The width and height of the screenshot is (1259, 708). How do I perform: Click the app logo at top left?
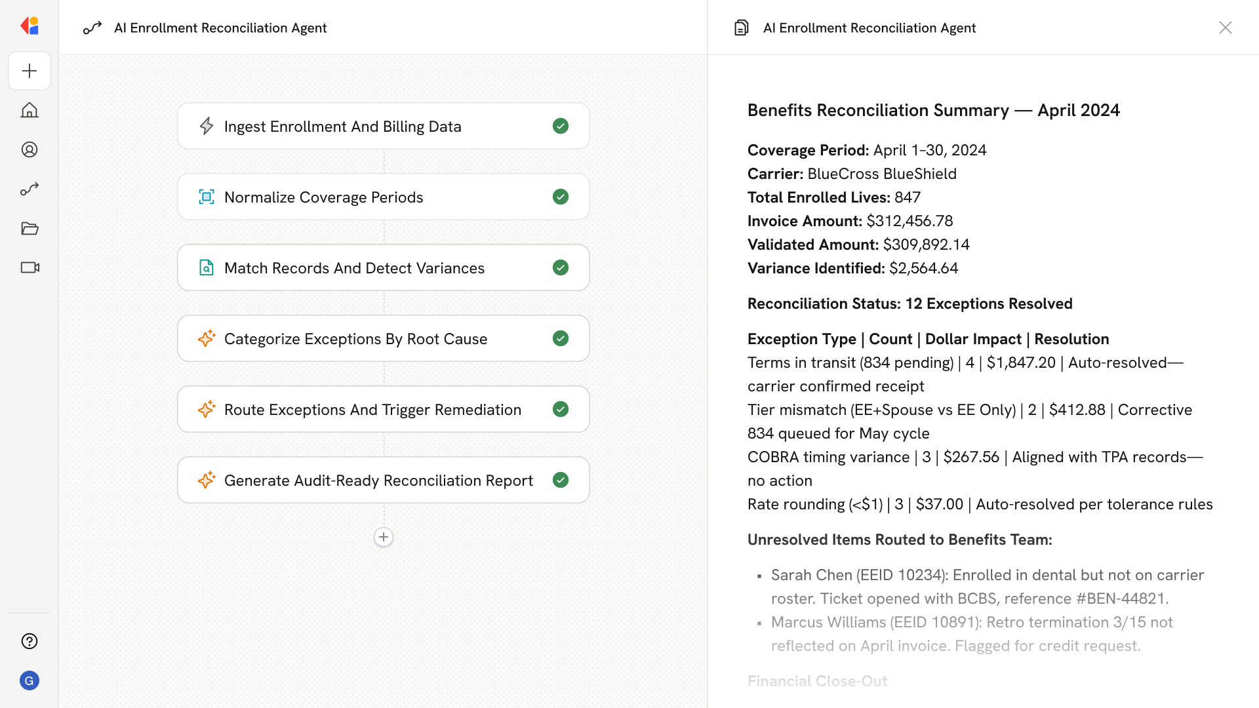[30, 26]
